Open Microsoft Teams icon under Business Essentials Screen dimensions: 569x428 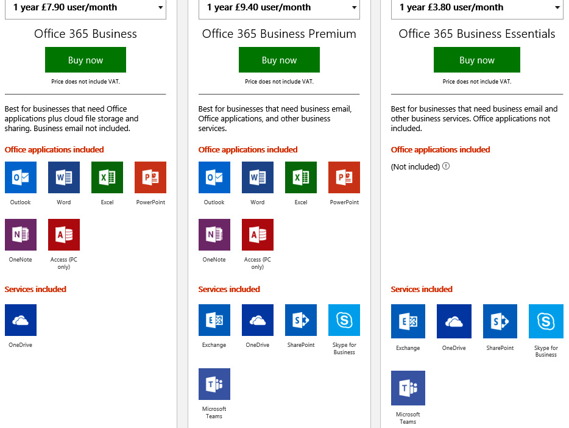[x=408, y=388]
